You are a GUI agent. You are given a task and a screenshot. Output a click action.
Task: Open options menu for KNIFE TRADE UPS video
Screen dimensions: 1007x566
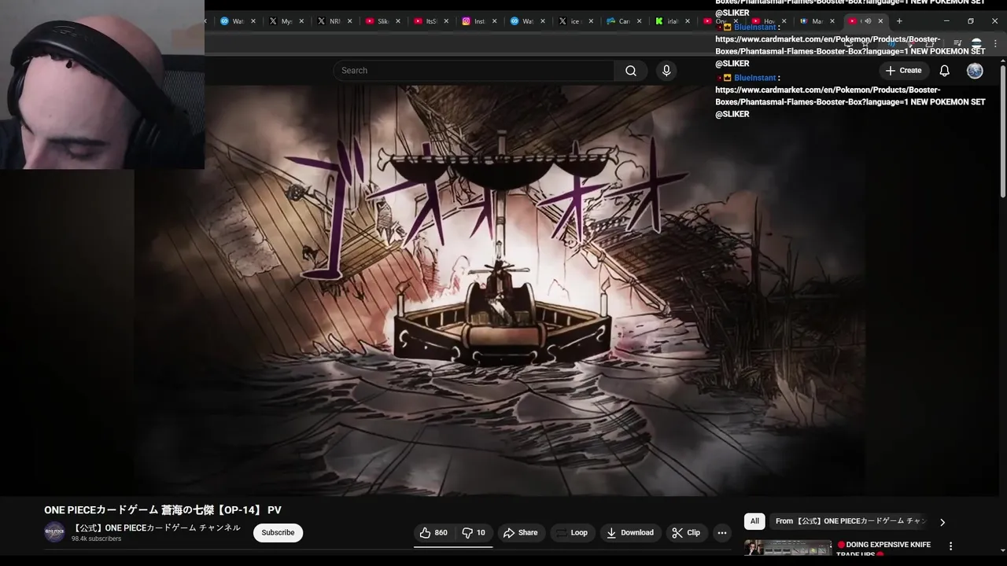[x=950, y=546]
